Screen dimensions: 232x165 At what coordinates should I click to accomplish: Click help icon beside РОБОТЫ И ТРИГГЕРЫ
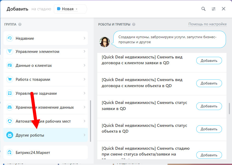pyautogui.click(x=134, y=24)
